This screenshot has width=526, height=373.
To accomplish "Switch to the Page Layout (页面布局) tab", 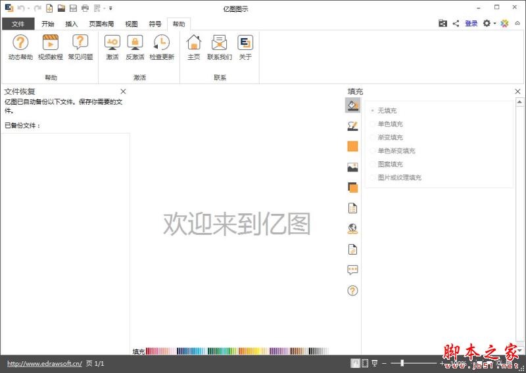I will [x=101, y=24].
